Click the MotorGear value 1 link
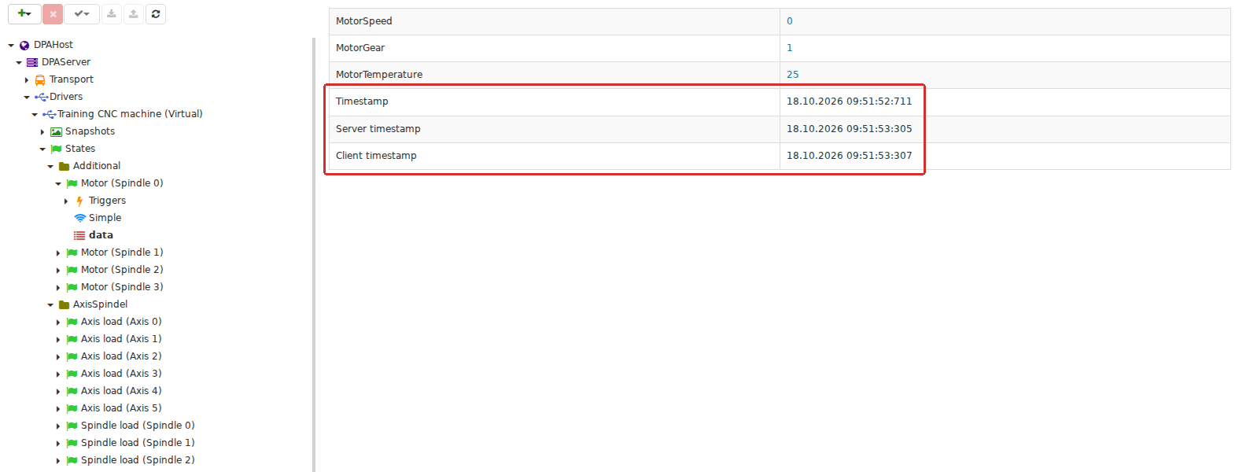Viewport: 1239px width, 472px height. point(790,48)
